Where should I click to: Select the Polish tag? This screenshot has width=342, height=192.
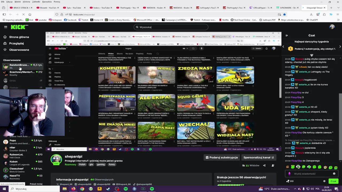(x=82, y=165)
